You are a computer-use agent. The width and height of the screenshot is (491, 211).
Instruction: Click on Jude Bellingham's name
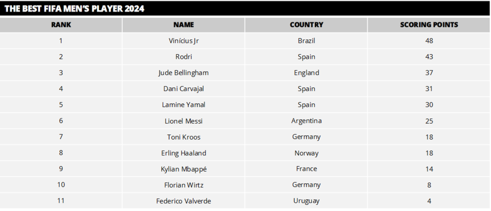[184, 73]
